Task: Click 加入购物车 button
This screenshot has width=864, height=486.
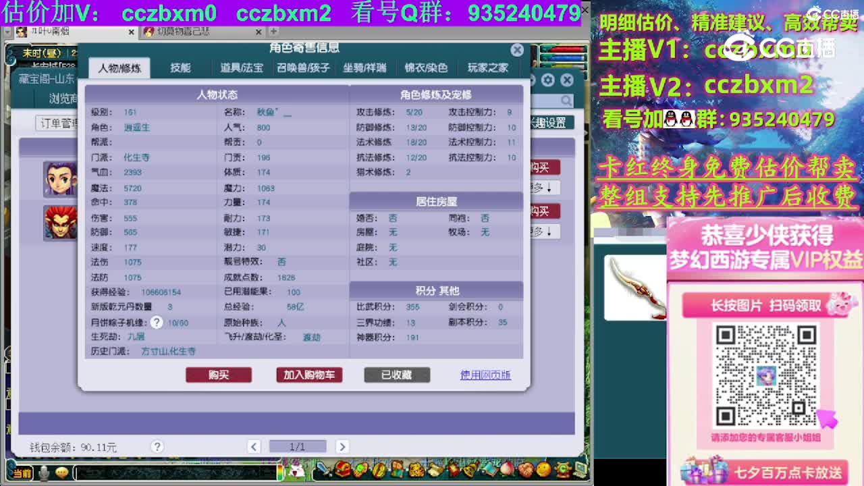Action: point(309,375)
